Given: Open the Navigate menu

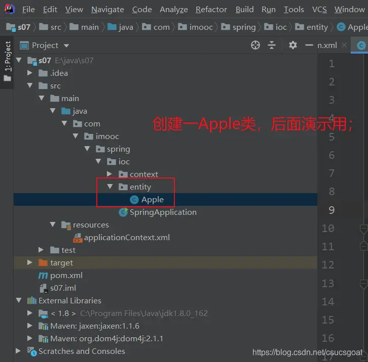Looking at the screenshot, I should pyautogui.click(x=107, y=10).
